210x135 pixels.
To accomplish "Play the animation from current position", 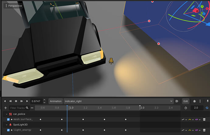I will (27, 101).
